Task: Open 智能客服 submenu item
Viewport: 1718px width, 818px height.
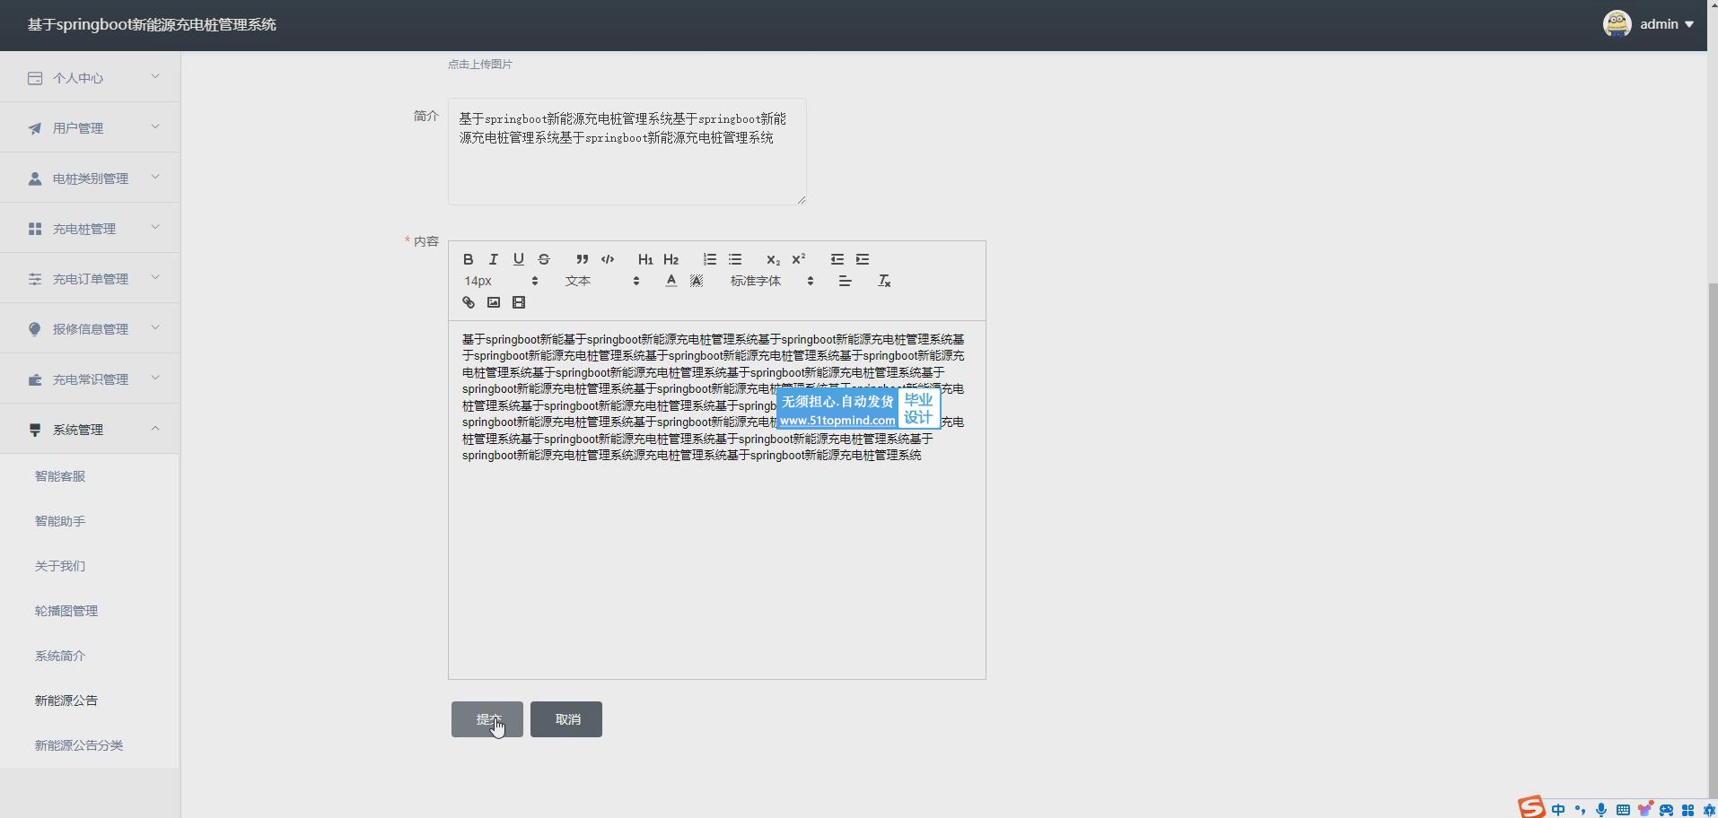Action: tap(90, 476)
